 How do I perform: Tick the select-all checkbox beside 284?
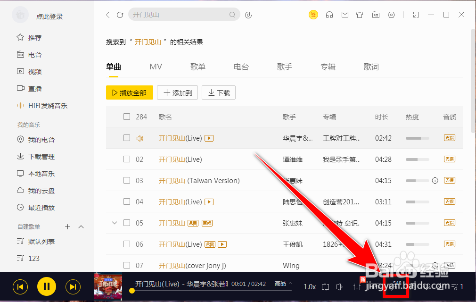[x=127, y=117]
